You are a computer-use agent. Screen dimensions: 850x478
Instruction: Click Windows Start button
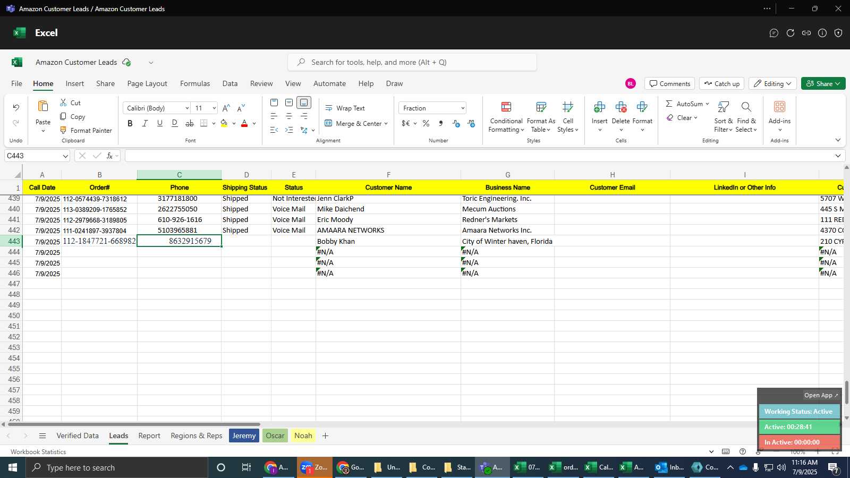click(13, 467)
